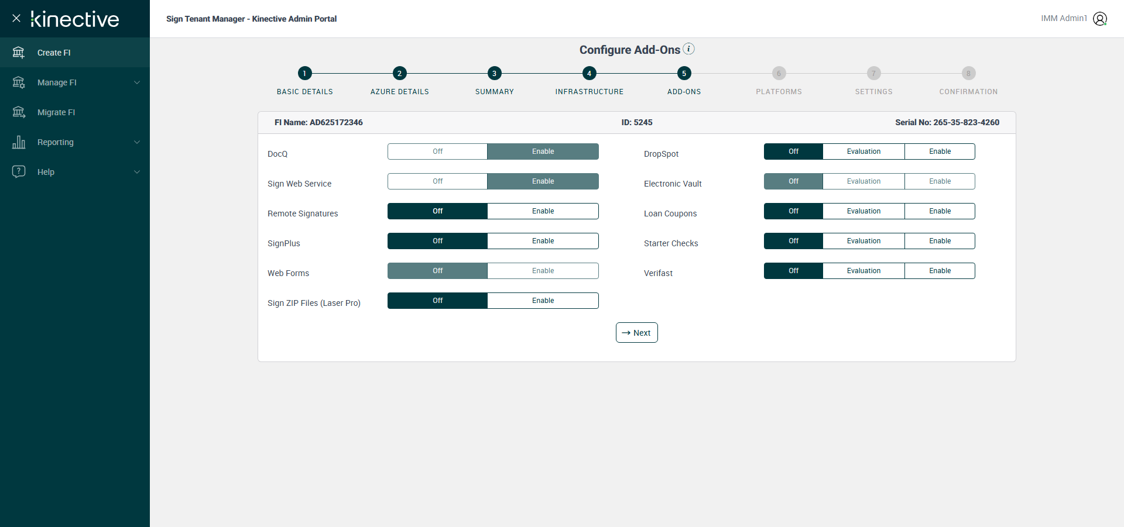Expand the Manage FI chevron

[x=137, y=82]
